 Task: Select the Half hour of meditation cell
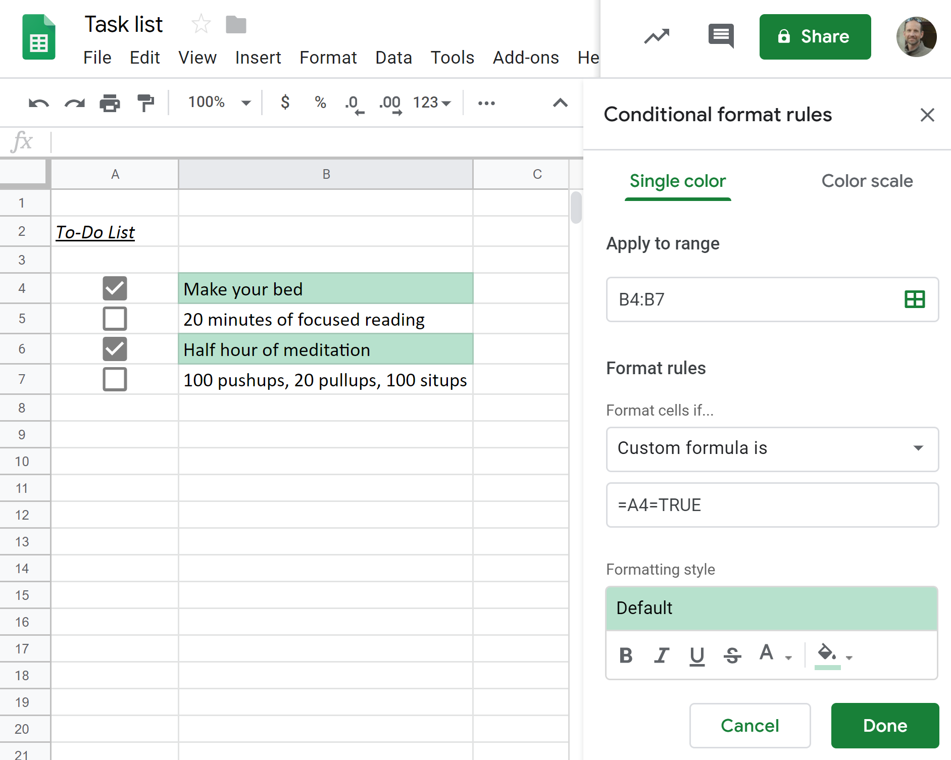pyautogui.click(x=326, y=349)
